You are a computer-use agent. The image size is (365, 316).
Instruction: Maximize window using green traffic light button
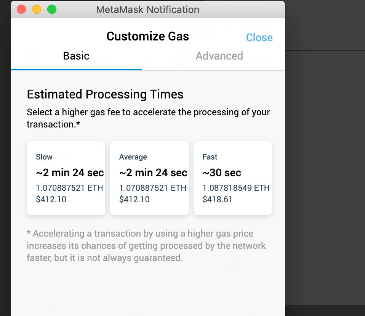(x=51, y=9)
